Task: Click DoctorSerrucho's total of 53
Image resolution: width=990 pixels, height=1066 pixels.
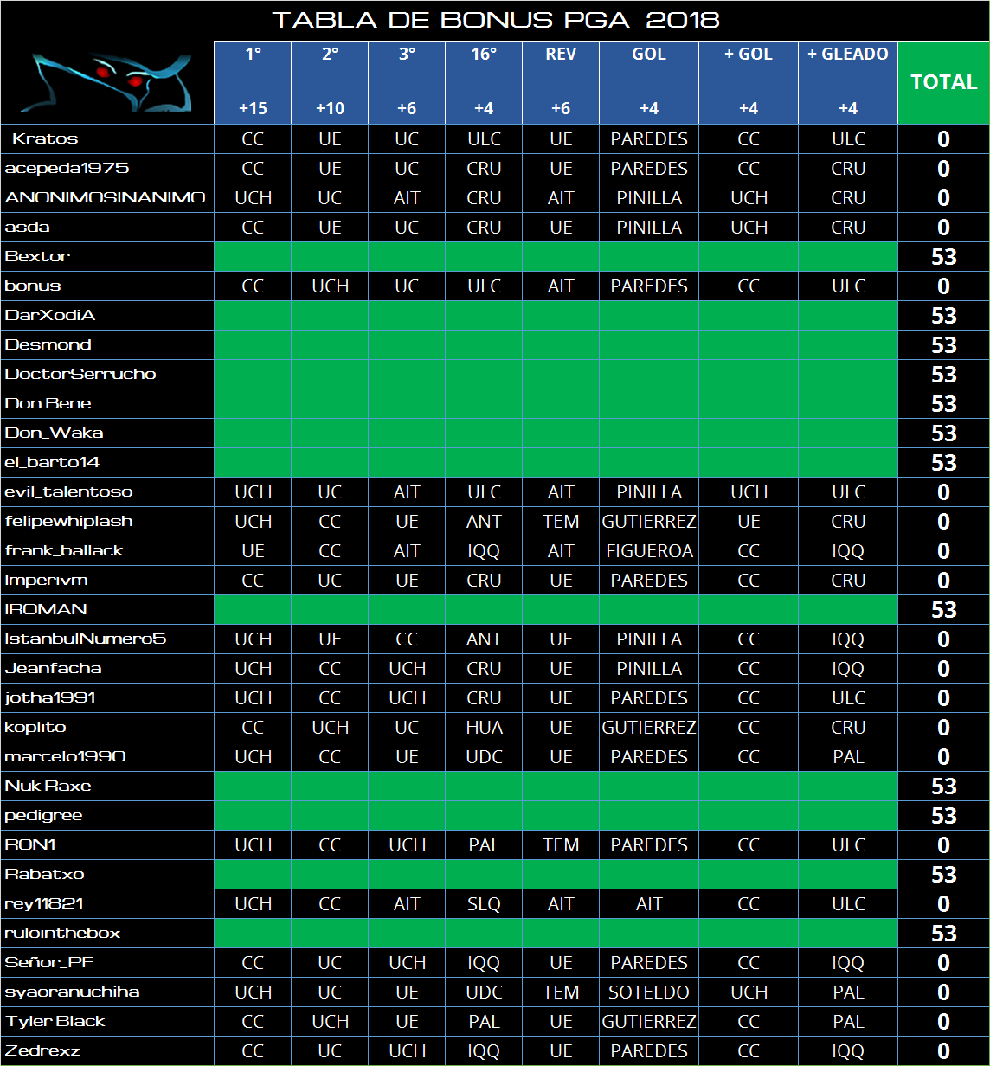Action: pyautogui.click(x=943, y=375)
